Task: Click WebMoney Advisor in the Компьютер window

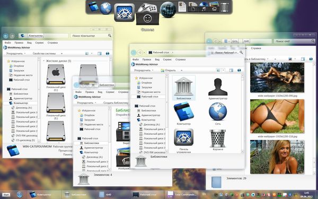Action: (16, 48)
